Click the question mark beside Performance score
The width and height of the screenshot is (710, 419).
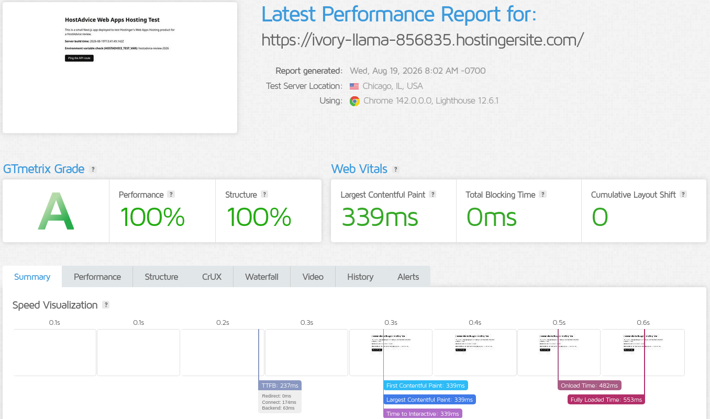click(x=171, y=194)
